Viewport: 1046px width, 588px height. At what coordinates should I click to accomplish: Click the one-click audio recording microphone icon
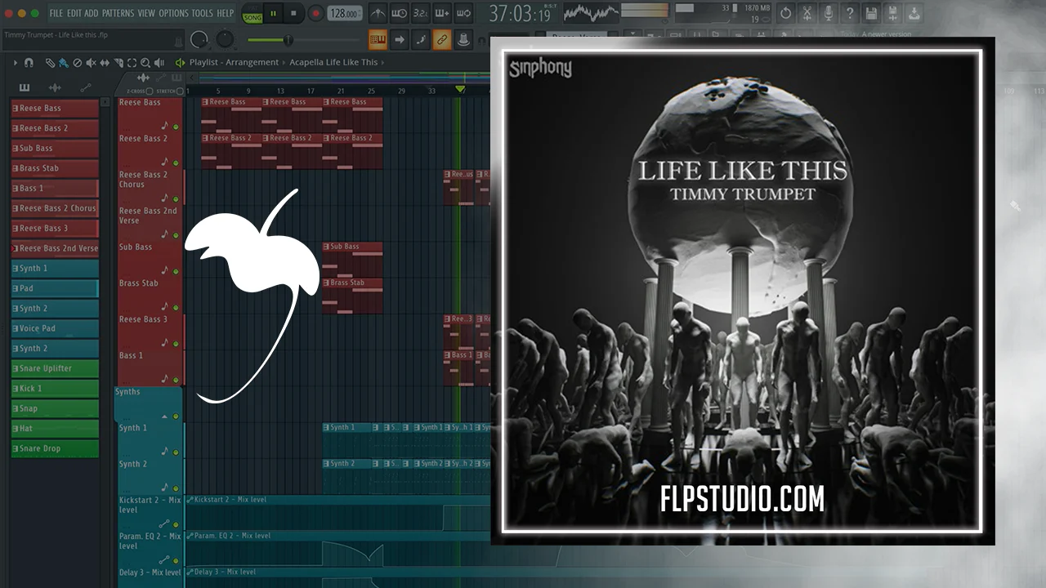click(x=829, y=13)
